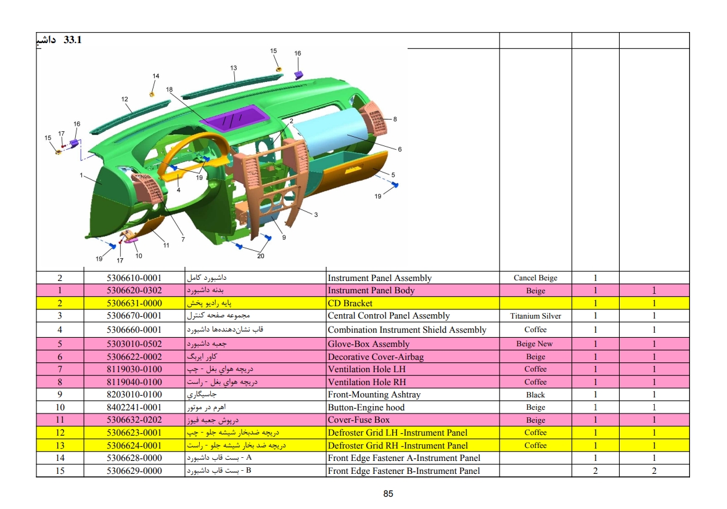Screen dimensions: 727x509
Task: Click part number 5306632-0202
Action: coord(134,420)
